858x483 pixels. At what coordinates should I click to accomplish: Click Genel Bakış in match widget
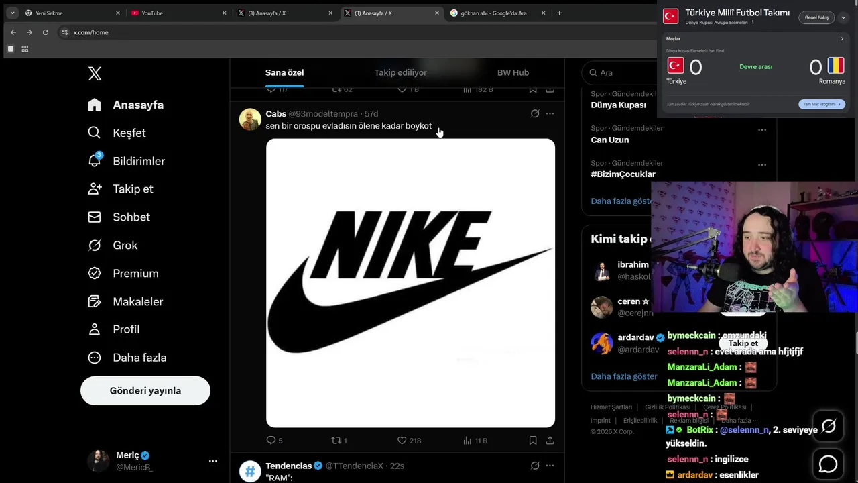pyautogui.click(x=816, y=17)
